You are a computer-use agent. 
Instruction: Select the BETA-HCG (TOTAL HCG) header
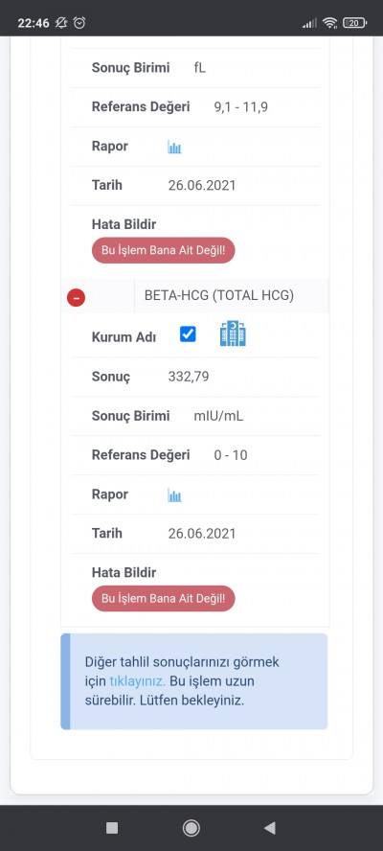coord(219,296)
